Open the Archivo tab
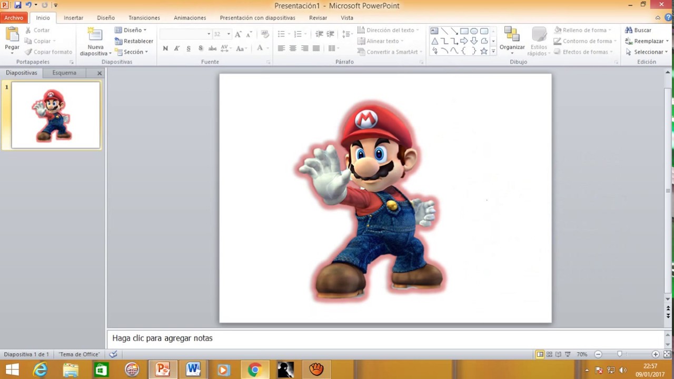The image size is (674, 379). pyautogui.click(x=14, y=18)
